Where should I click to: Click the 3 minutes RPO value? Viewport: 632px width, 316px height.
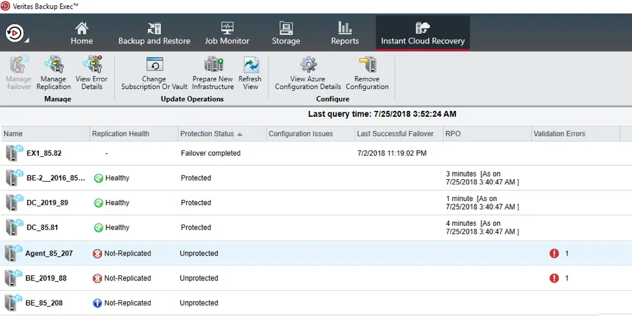(483, 178)
